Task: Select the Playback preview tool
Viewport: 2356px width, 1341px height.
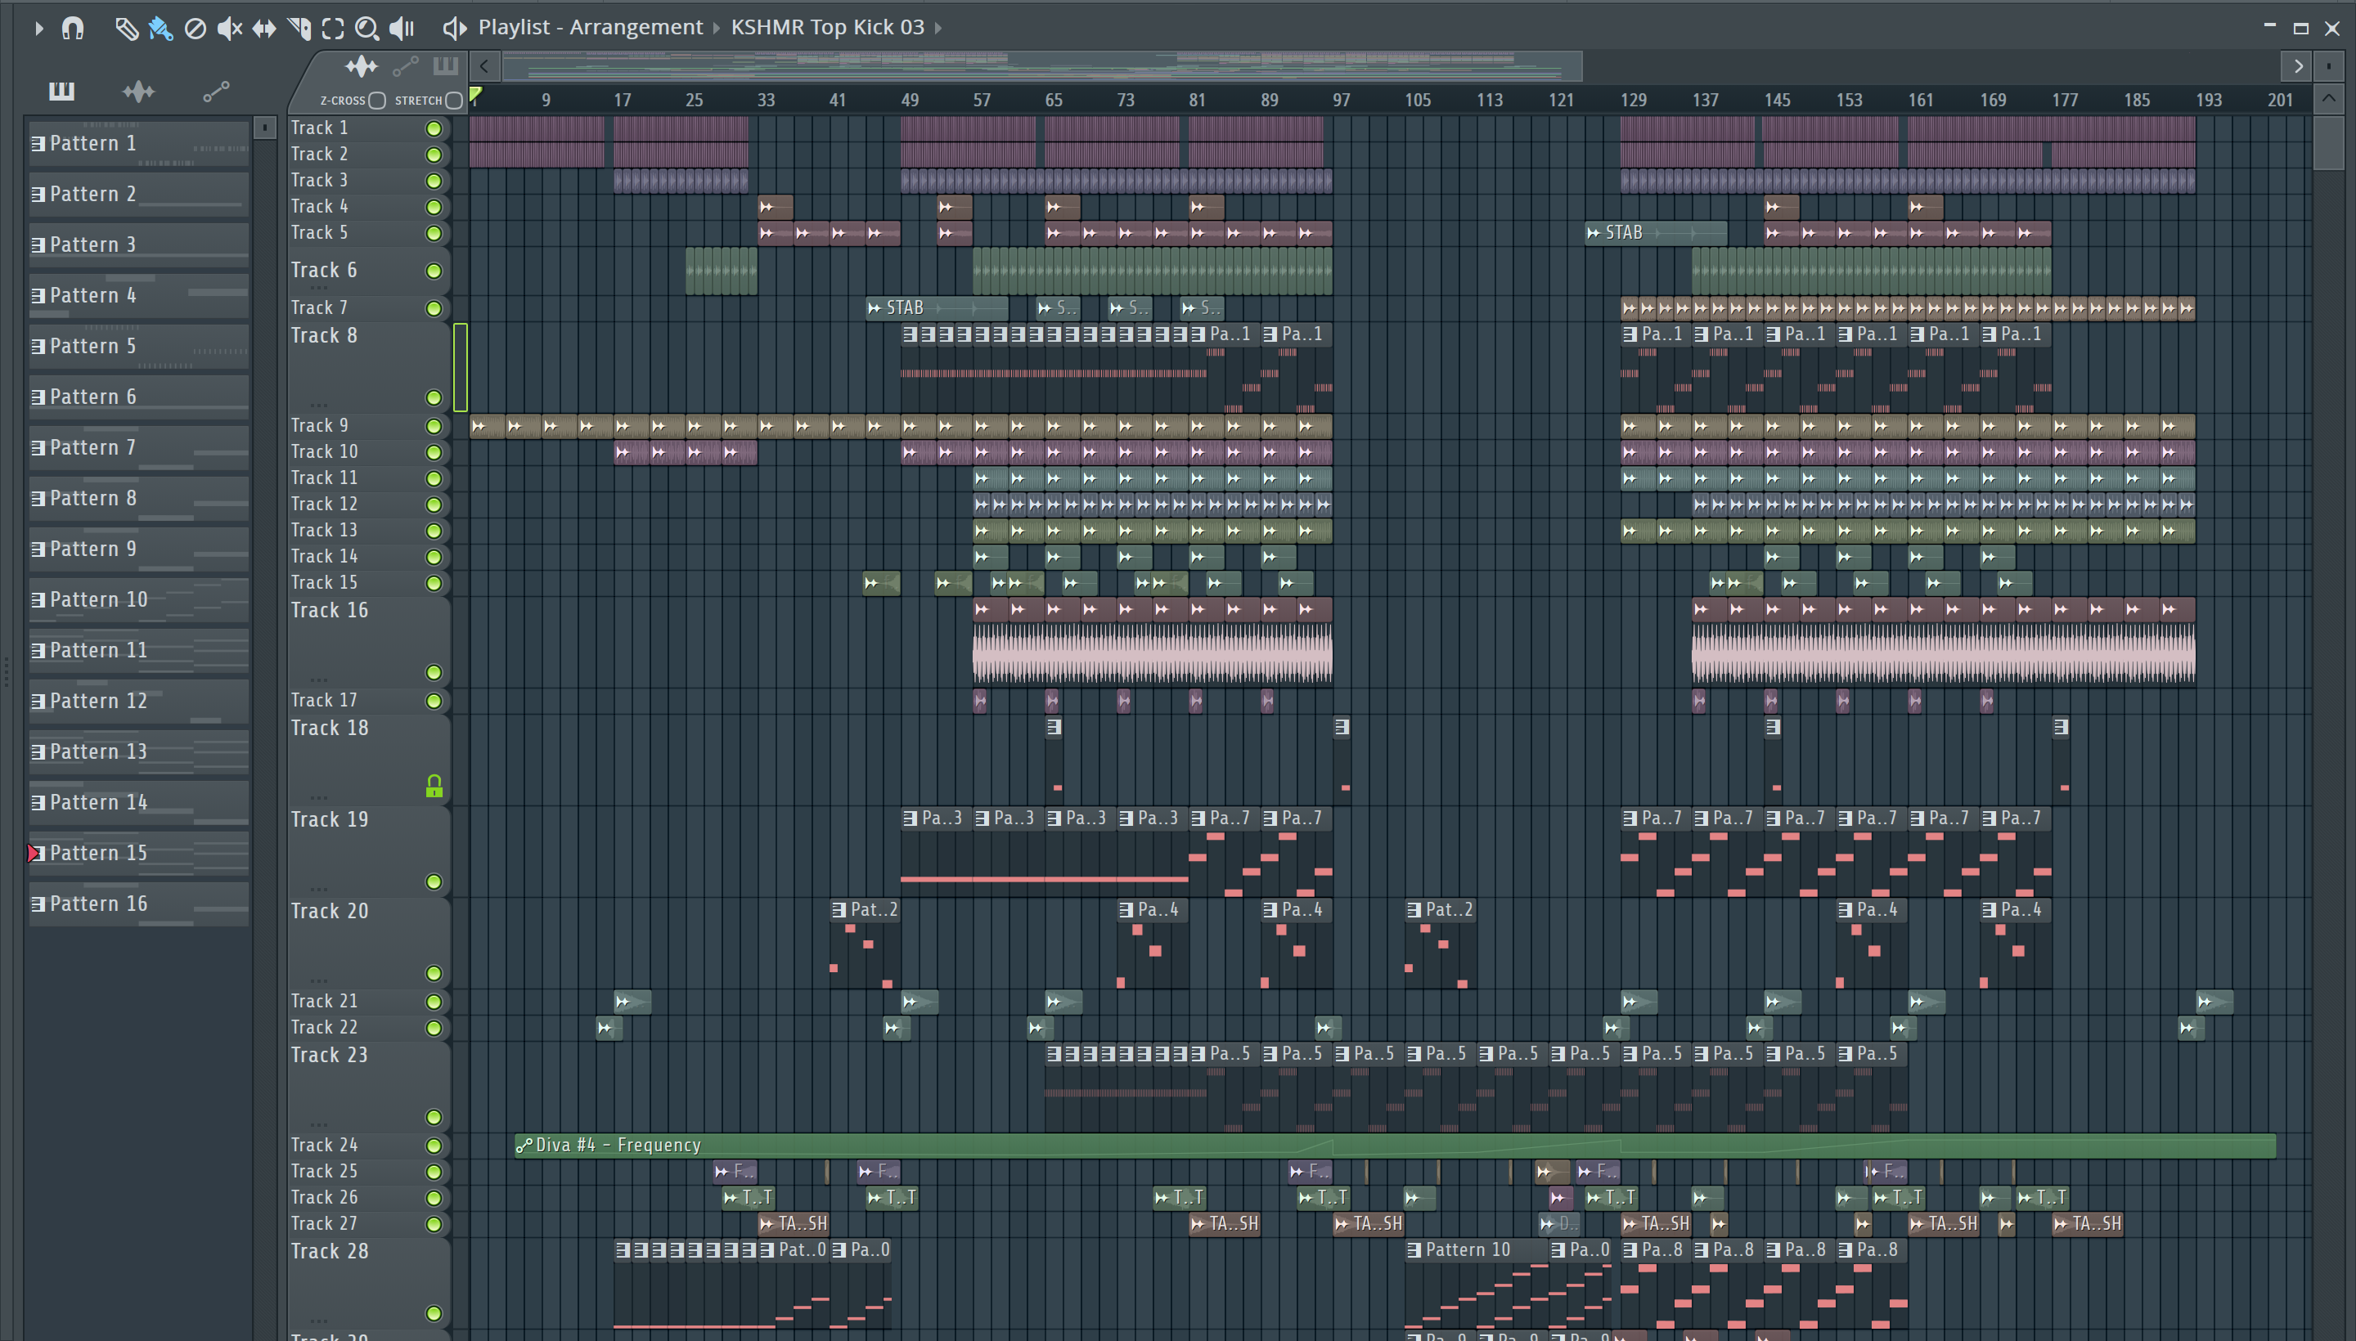Action: point(402,29)
